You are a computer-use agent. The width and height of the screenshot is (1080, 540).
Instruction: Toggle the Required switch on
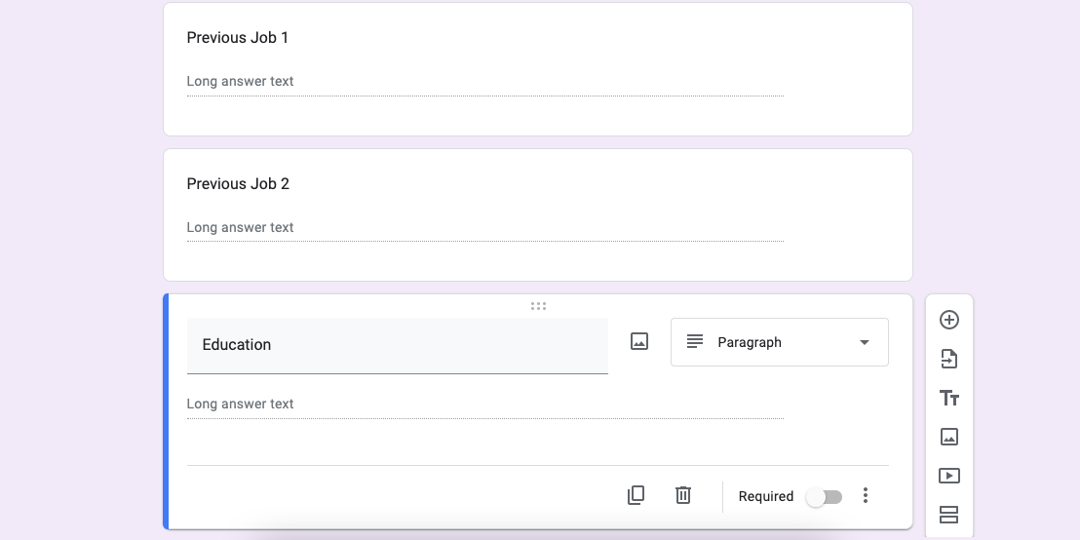824,497
